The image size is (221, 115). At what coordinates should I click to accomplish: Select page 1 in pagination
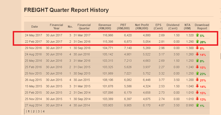click(x=29, y=111)
